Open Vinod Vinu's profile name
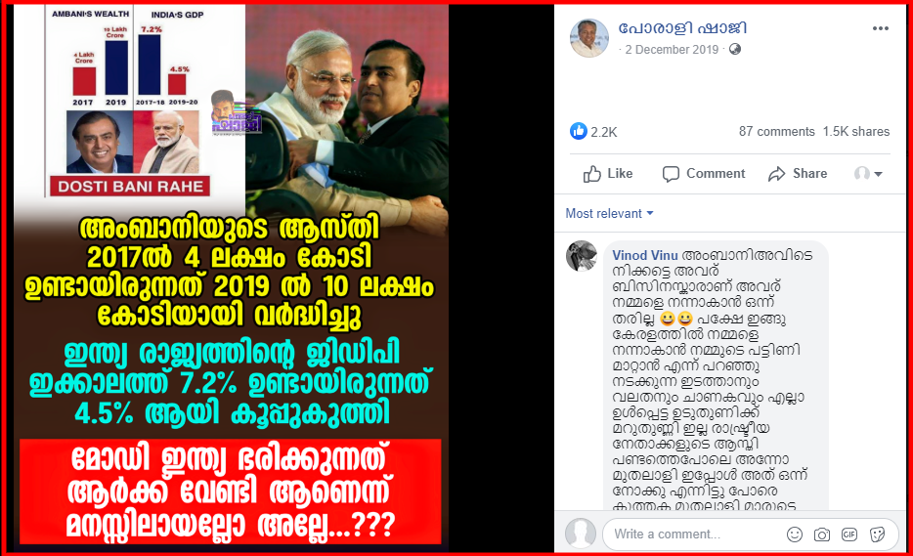The width and height of the screenshot is (913, 556). point(645,256)
